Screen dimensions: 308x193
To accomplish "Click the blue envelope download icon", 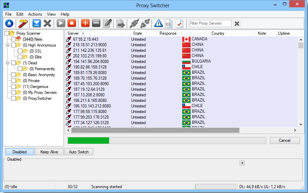I will (x=37, y=24).
